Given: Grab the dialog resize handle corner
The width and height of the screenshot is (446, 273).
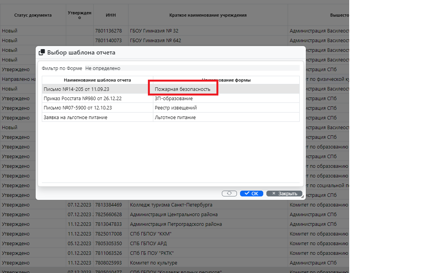Looking at the screenshot, I should coord(302,197).
